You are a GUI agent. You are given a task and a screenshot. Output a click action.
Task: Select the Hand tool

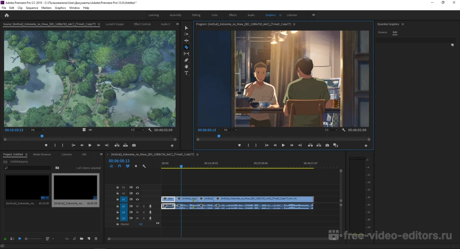point(186,67)
